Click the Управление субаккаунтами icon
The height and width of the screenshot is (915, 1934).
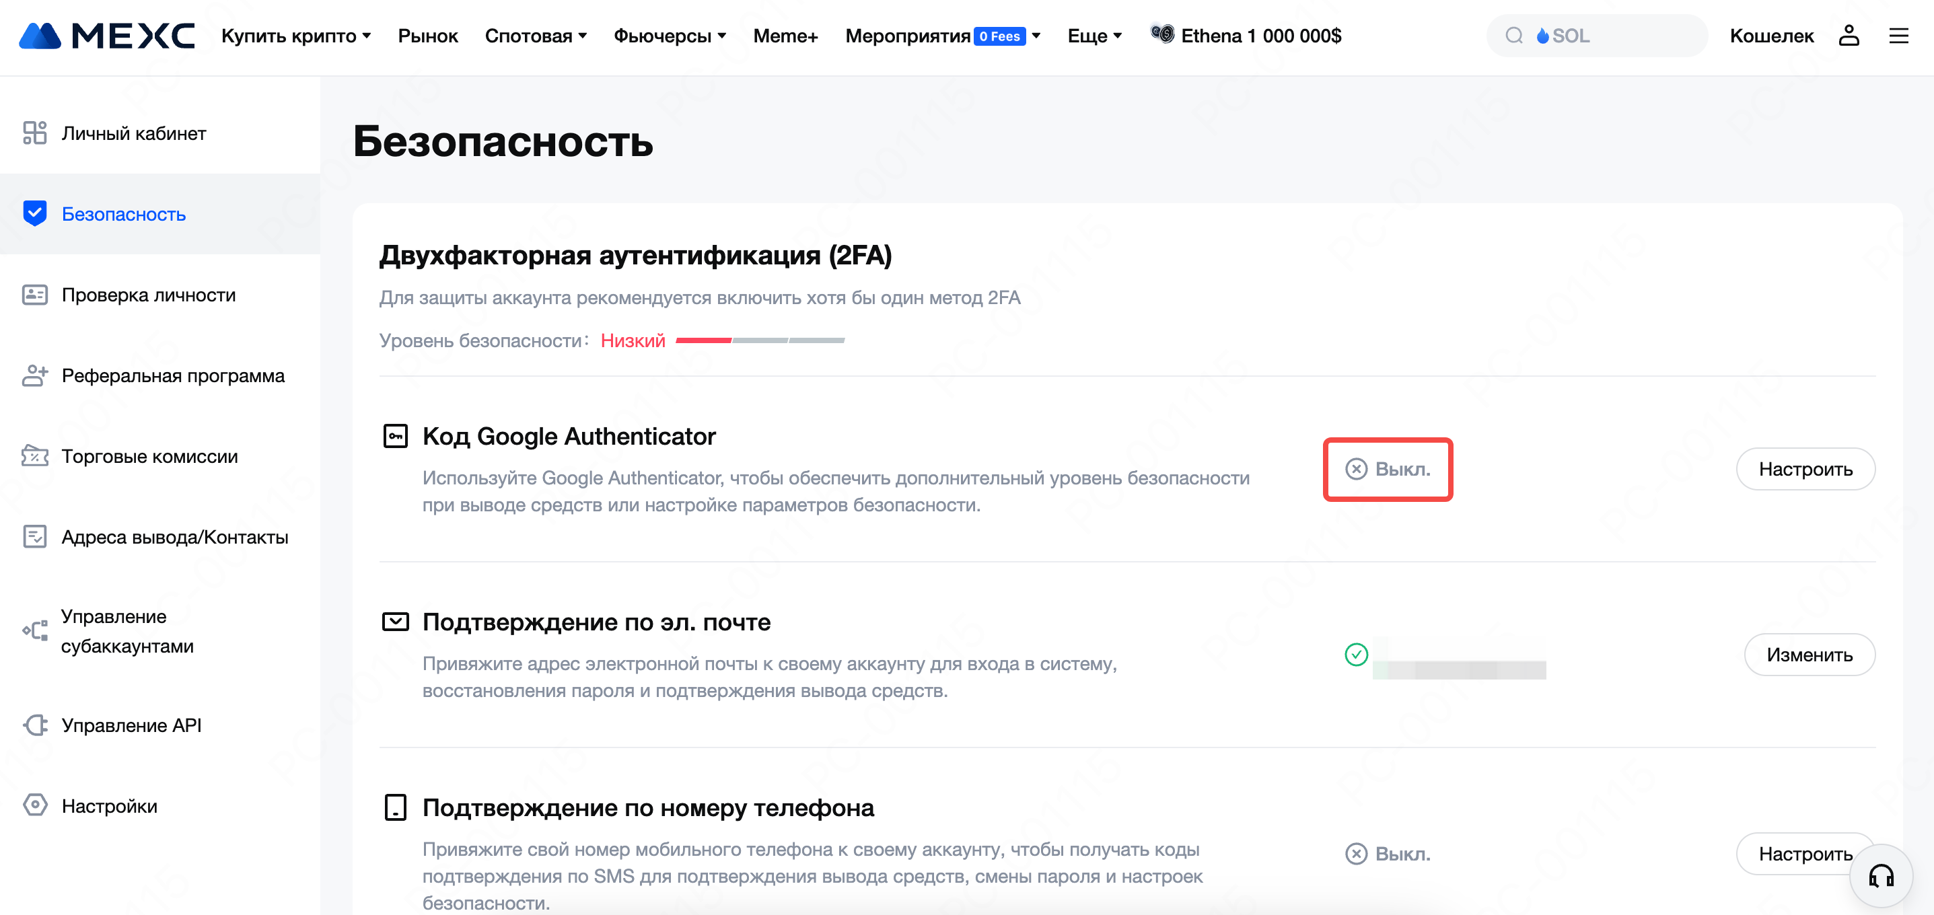[x=34, y=630]
